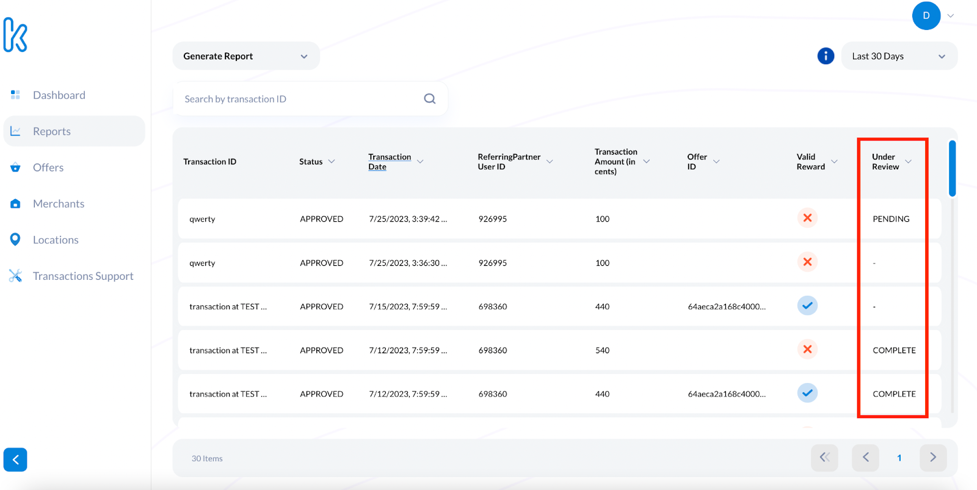
Task: Click the blue info icon
Action: (x=826, y=56)
